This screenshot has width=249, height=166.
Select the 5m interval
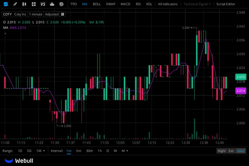[x=78, y=151]
